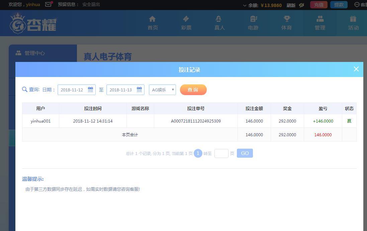Screen dimensions: 367x231
Task: Click the page number jump input field
Action: point(221,153)
